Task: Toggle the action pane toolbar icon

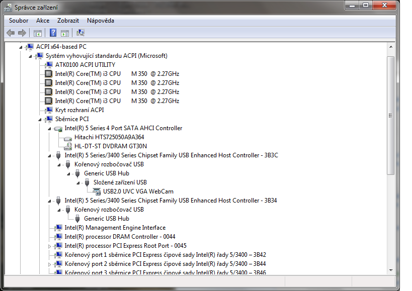Action: point(65,33)
